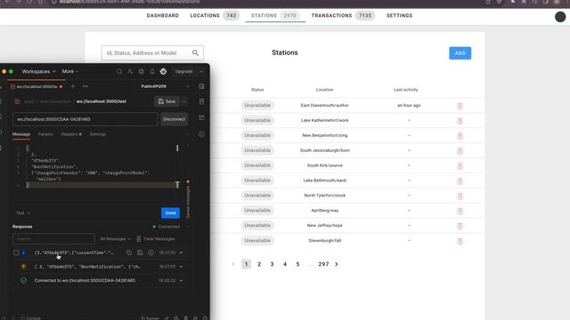The image size is (570, 320).
Task: Open the Save options dropdown arrow
Action: point(184,101)
